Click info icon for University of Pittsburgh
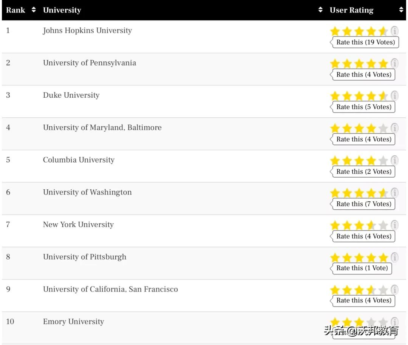The height and width of the screenshot is (345, 408). click(x=394, y=258)
